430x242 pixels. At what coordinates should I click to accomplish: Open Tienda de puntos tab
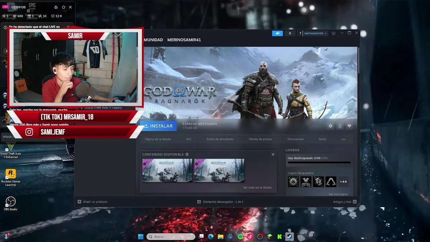coord(260,139)
